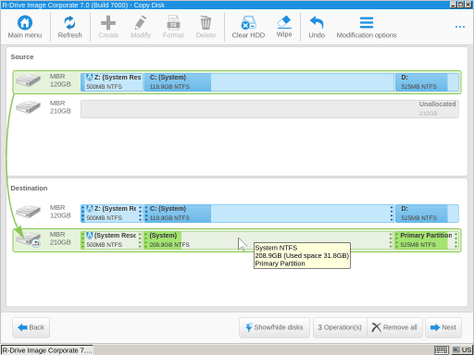474x355 pixels.
Task: Select source 210GB MBR disk icon
Action: 28,107
